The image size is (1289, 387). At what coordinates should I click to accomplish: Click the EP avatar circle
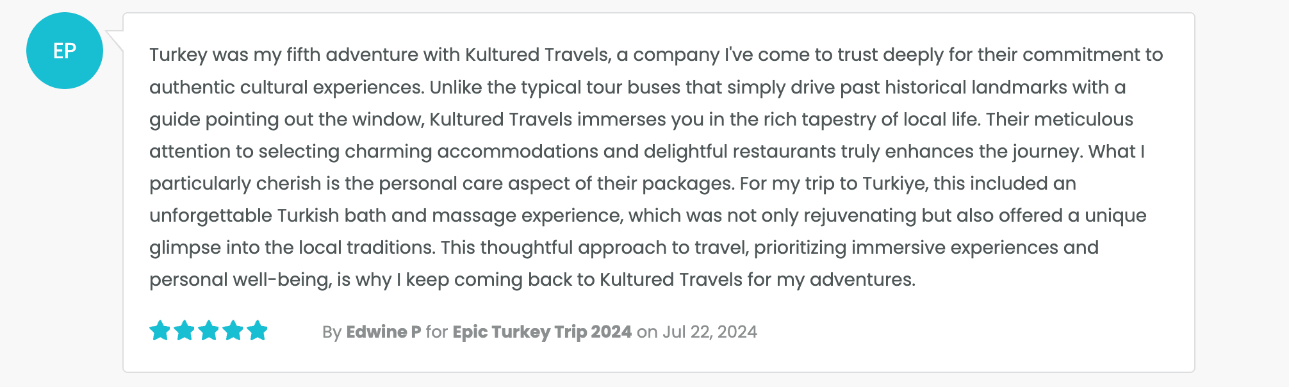click(x=65, y=51)
